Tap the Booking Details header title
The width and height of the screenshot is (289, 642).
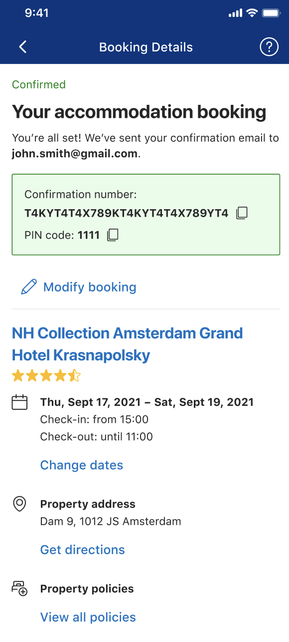(146, 47)
